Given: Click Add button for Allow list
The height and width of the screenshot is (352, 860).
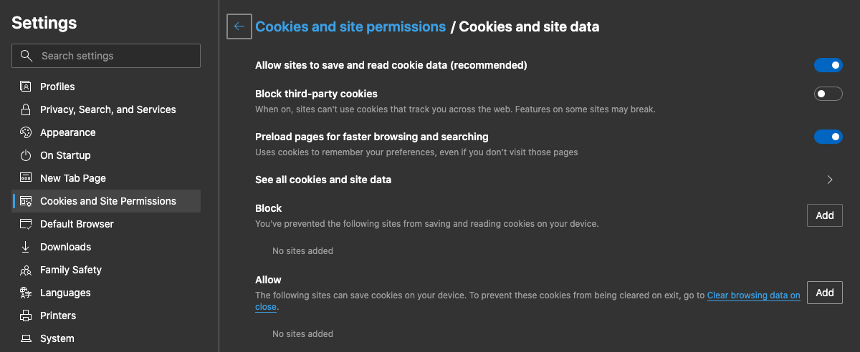Looking at the screenshot, I should pos(825,293).
